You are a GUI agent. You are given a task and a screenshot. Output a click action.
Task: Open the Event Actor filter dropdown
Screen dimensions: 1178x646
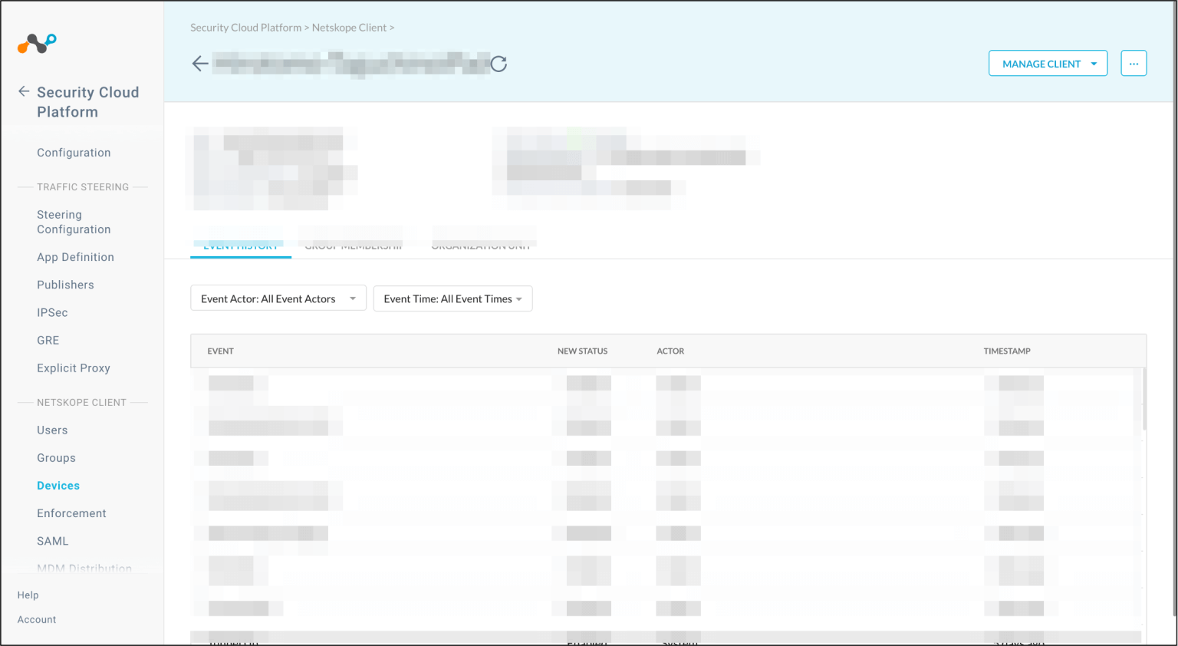tap(278, 298)
